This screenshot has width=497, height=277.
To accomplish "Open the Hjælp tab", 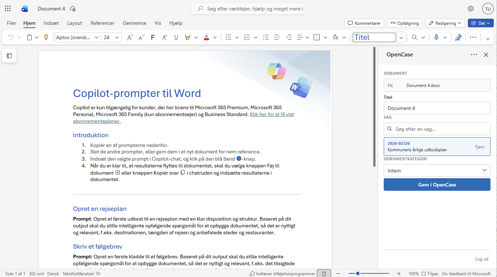I will tap(176, 23).
